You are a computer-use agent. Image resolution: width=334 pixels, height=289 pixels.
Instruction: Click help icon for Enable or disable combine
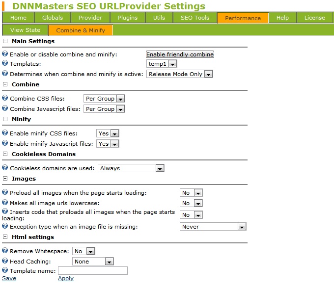point(5,53)
